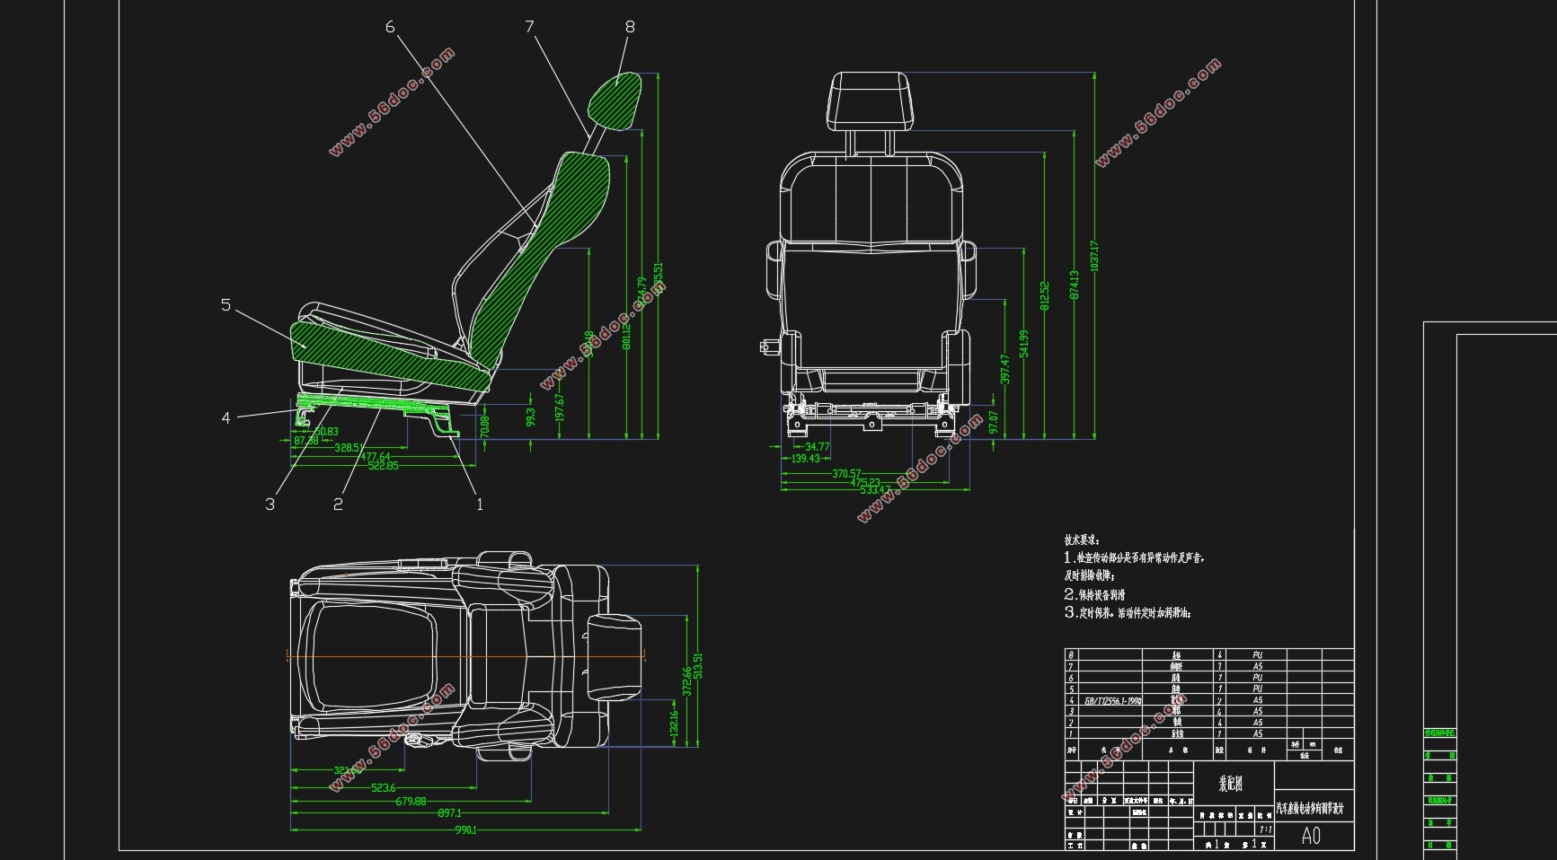Click the 679.88 dimension under the top view

[411, 802]
